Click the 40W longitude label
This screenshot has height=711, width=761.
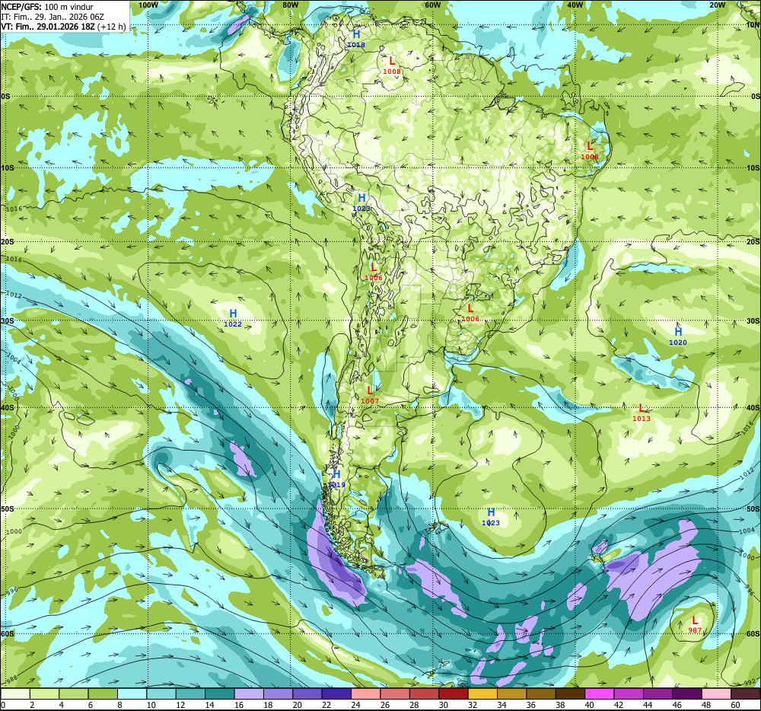pos(575,5)
